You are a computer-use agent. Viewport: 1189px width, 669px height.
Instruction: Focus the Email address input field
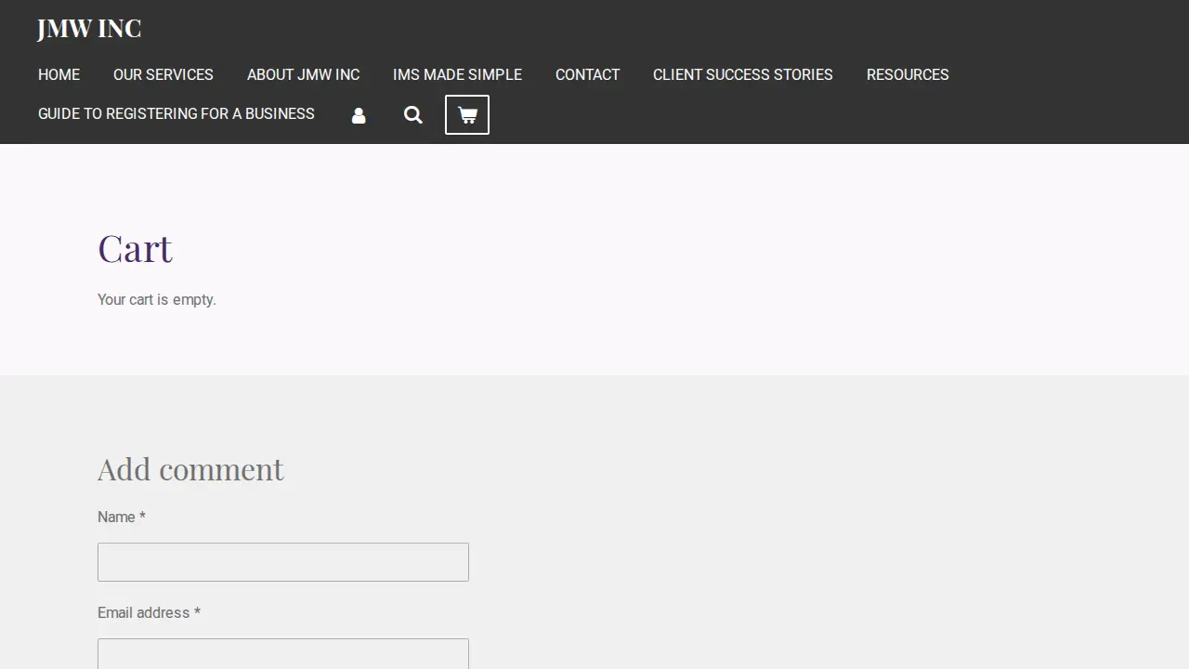point(283,653)
